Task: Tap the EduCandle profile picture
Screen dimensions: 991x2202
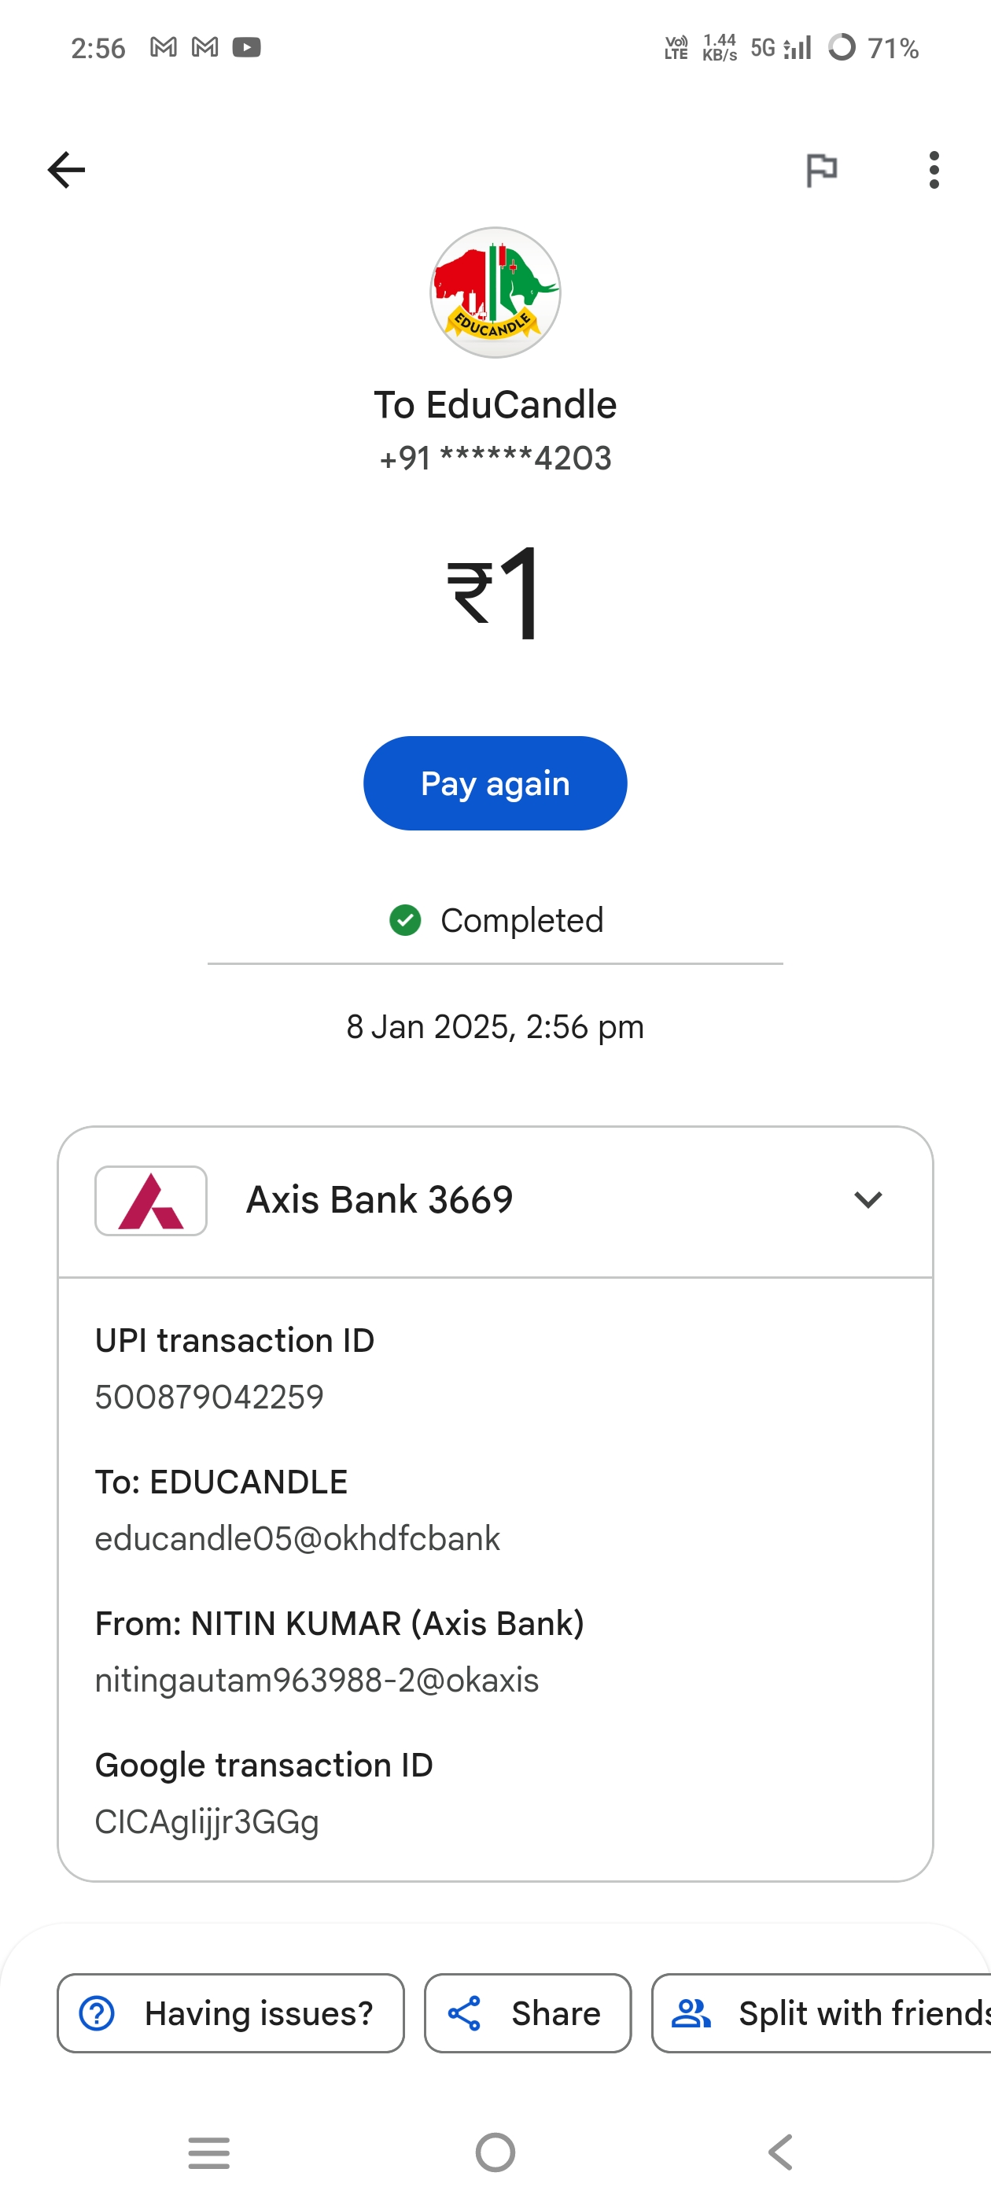Action: 495,293
